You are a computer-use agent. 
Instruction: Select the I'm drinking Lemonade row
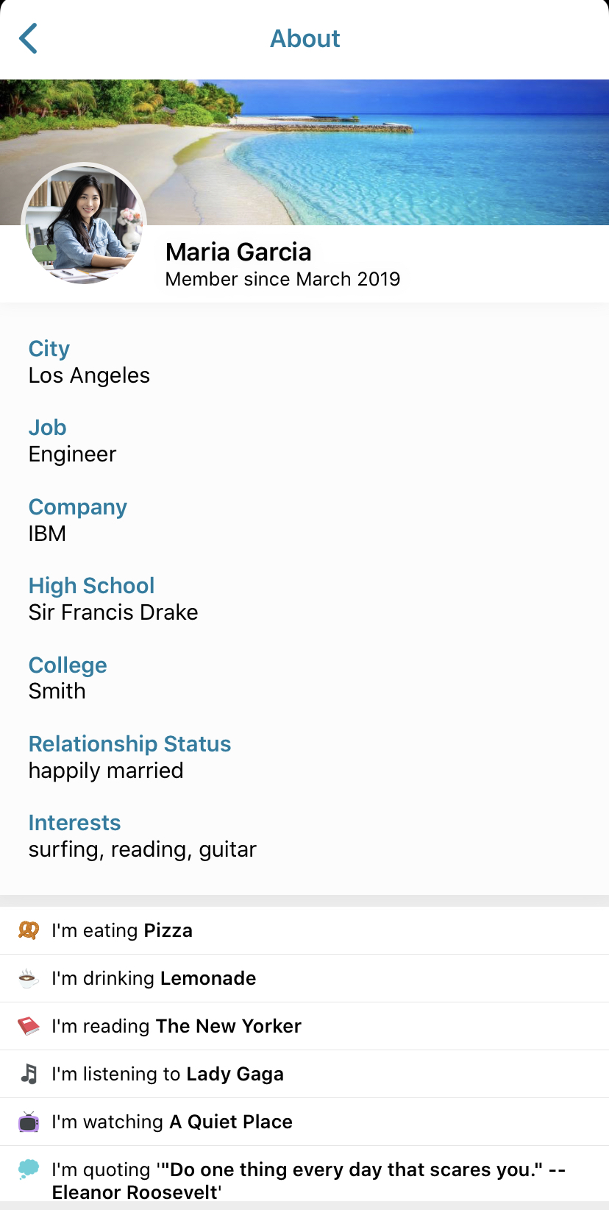click(x=304, y=978)
